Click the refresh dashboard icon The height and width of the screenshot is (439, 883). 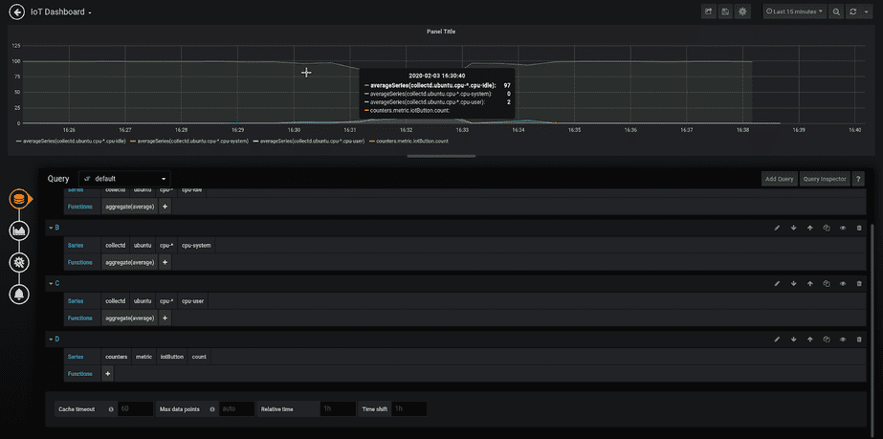[853, 11]
